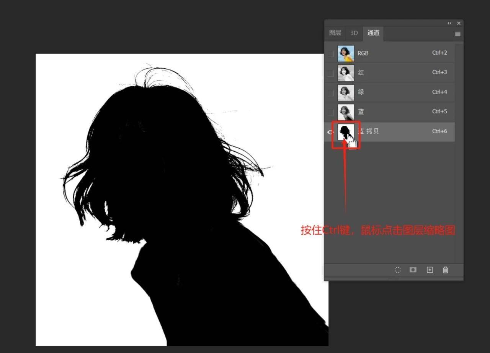490x353 pixels.
Task: Click the 蓝 拷贝 channel thumbnail
Action: pyautogui.click(x=346, y=132)
